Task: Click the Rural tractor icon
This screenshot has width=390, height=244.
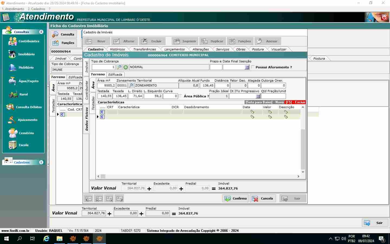Action: (x=13, y=94)
